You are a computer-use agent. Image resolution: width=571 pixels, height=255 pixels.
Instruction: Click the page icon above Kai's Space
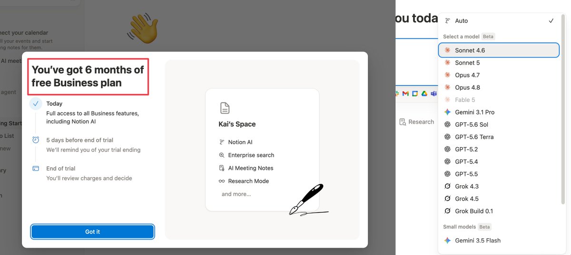click(x=225, y=108)
